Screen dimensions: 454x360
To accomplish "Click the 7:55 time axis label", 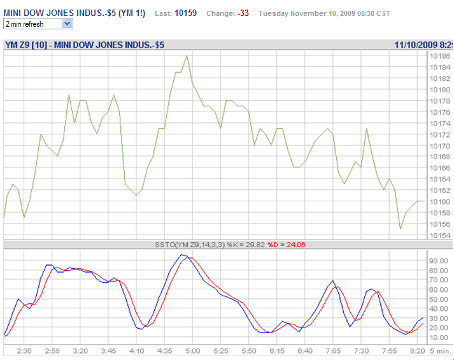I will pyautogui.click(x=389, y=351).
